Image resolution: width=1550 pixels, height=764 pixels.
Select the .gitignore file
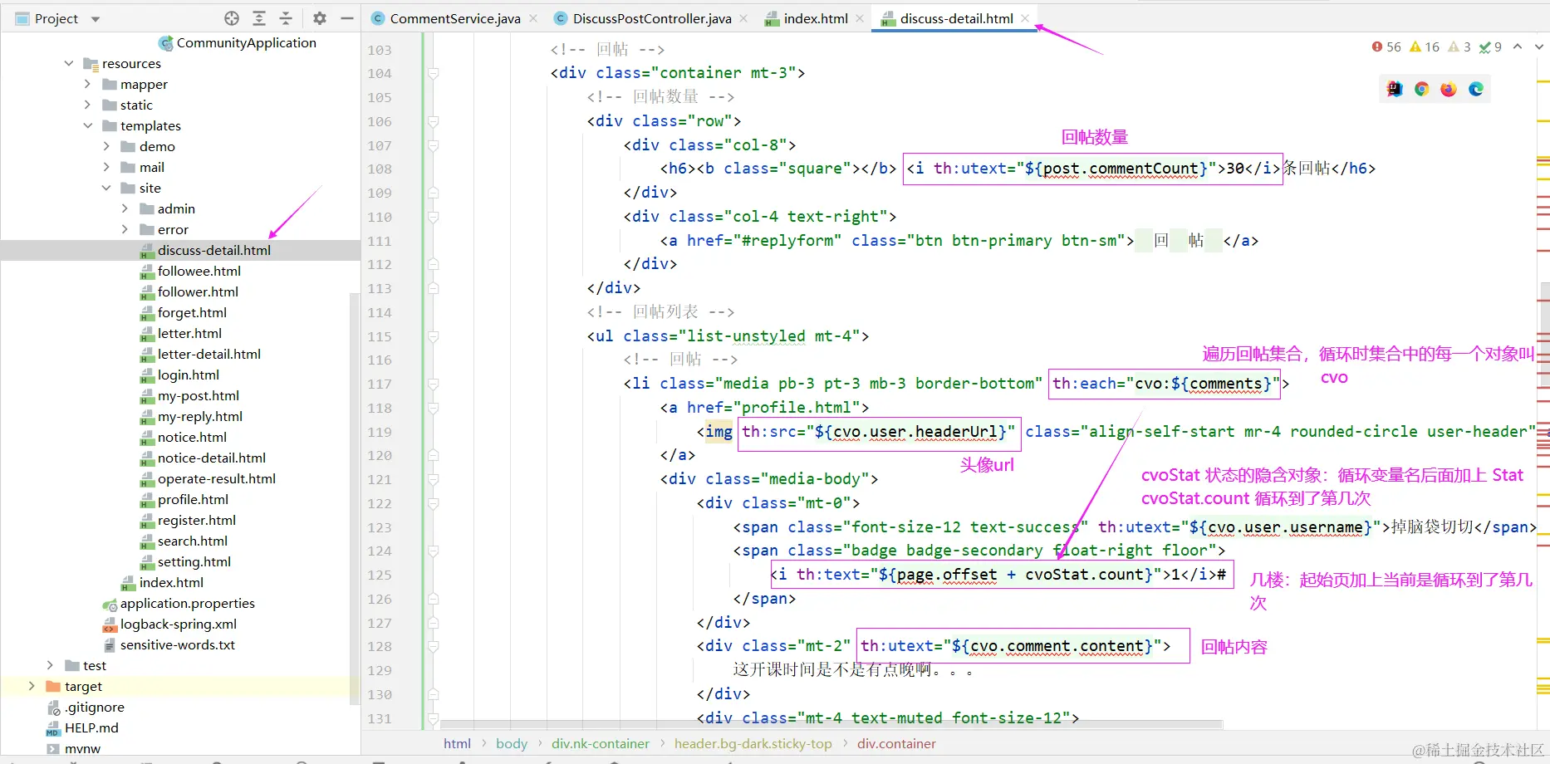click(94, 707)
